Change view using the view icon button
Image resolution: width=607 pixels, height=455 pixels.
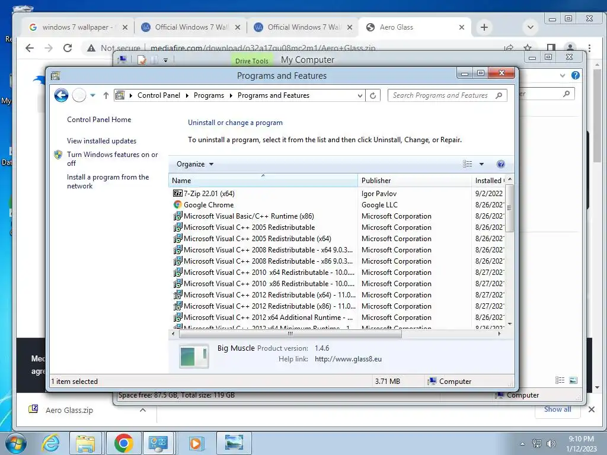[x=467, y=164]
